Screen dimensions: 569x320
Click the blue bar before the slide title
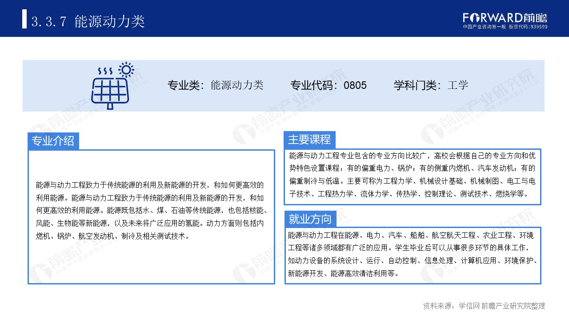click(x=25, y=19)
